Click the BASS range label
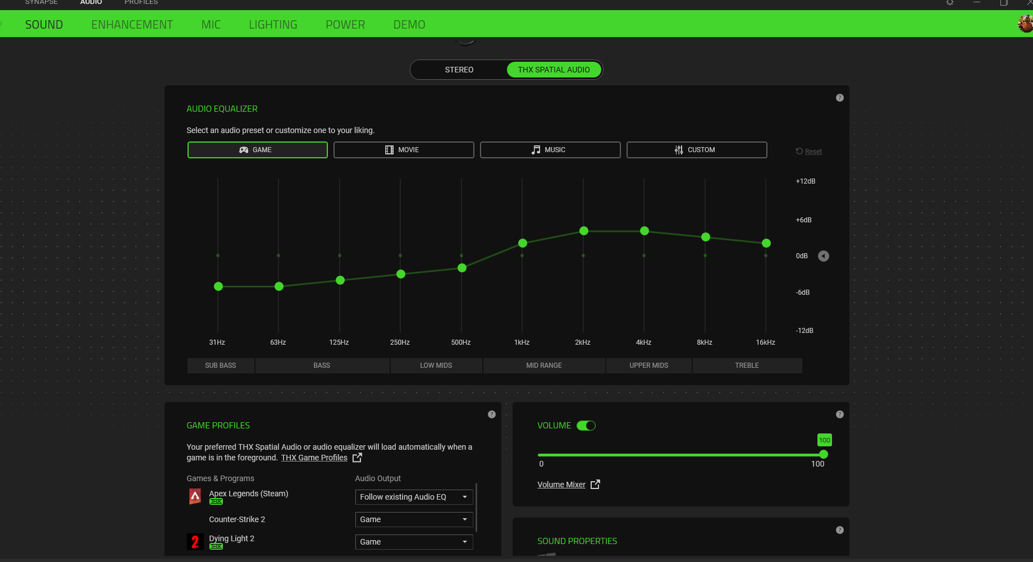This screenshot has width=1033, height=562. pyautogui.click(x=322, y=365)
